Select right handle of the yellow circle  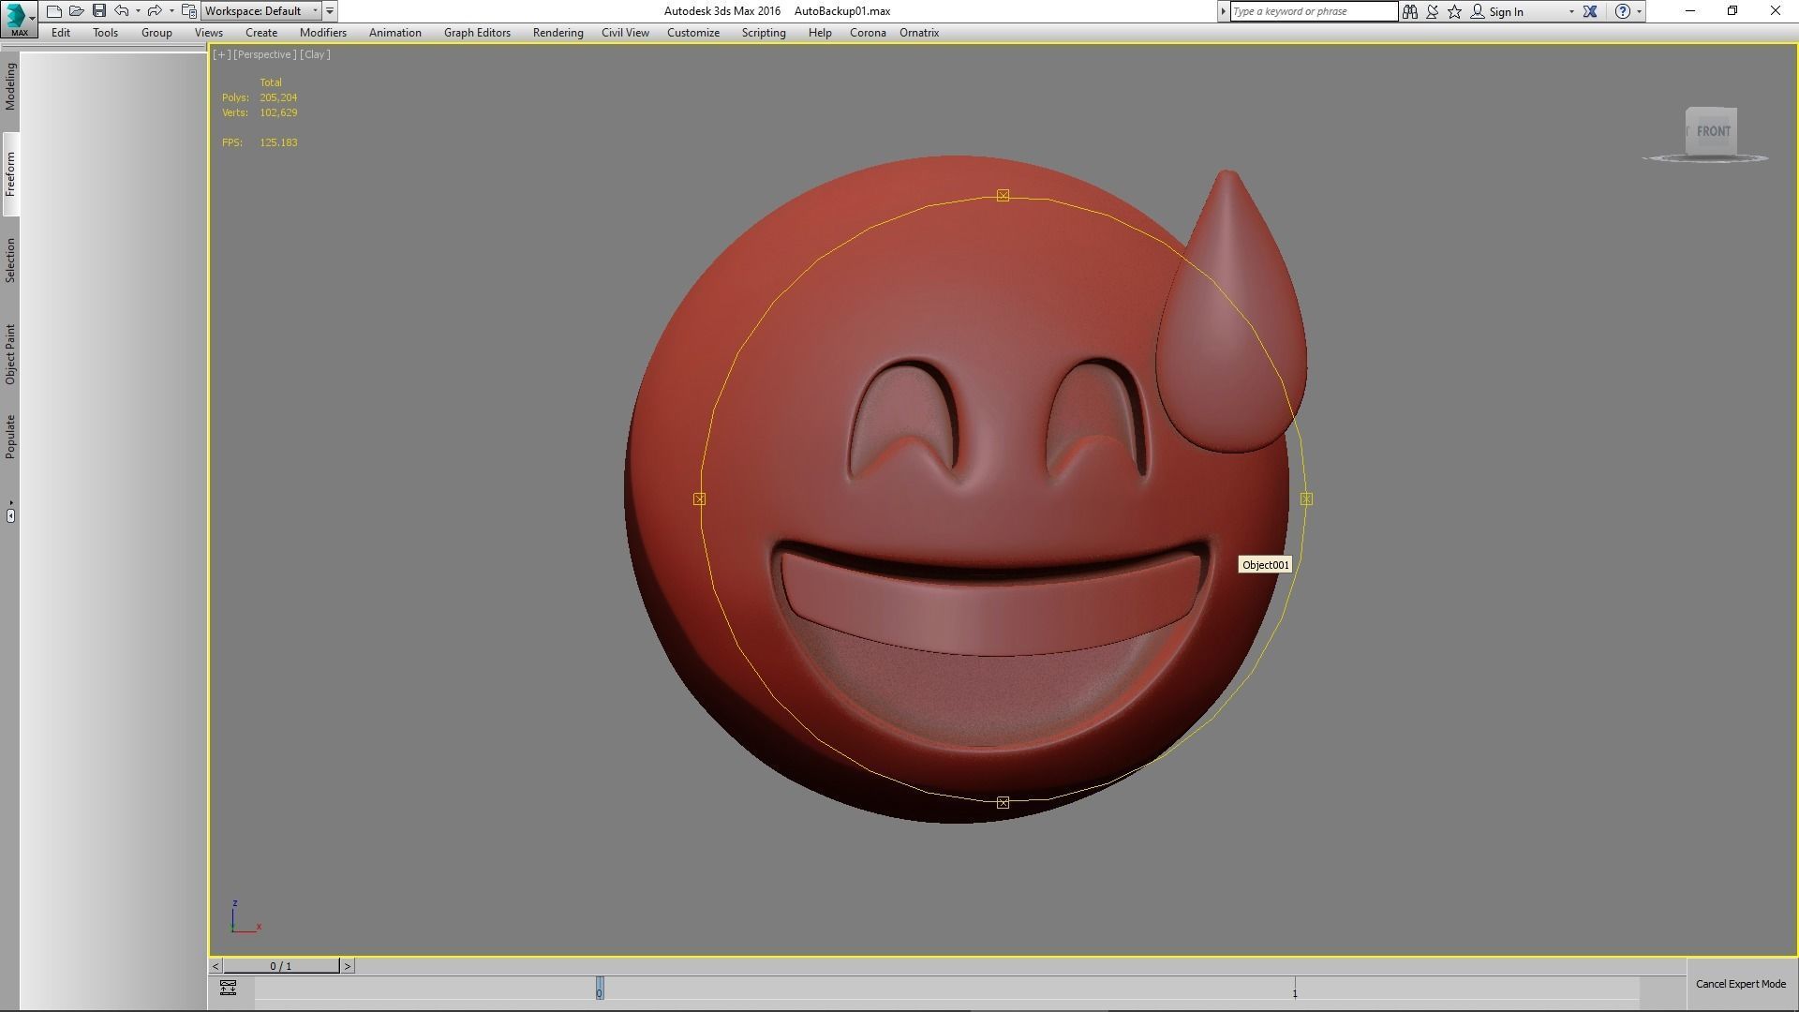pyautogui.click(x=1306, y=499)
